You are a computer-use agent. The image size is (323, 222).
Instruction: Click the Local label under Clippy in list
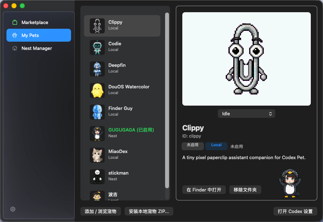(113, 28)
